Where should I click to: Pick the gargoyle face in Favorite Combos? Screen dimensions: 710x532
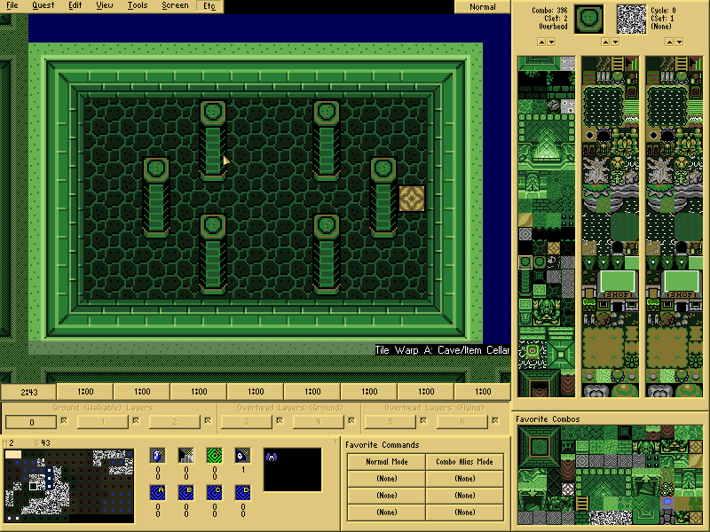tap(646, 447)
